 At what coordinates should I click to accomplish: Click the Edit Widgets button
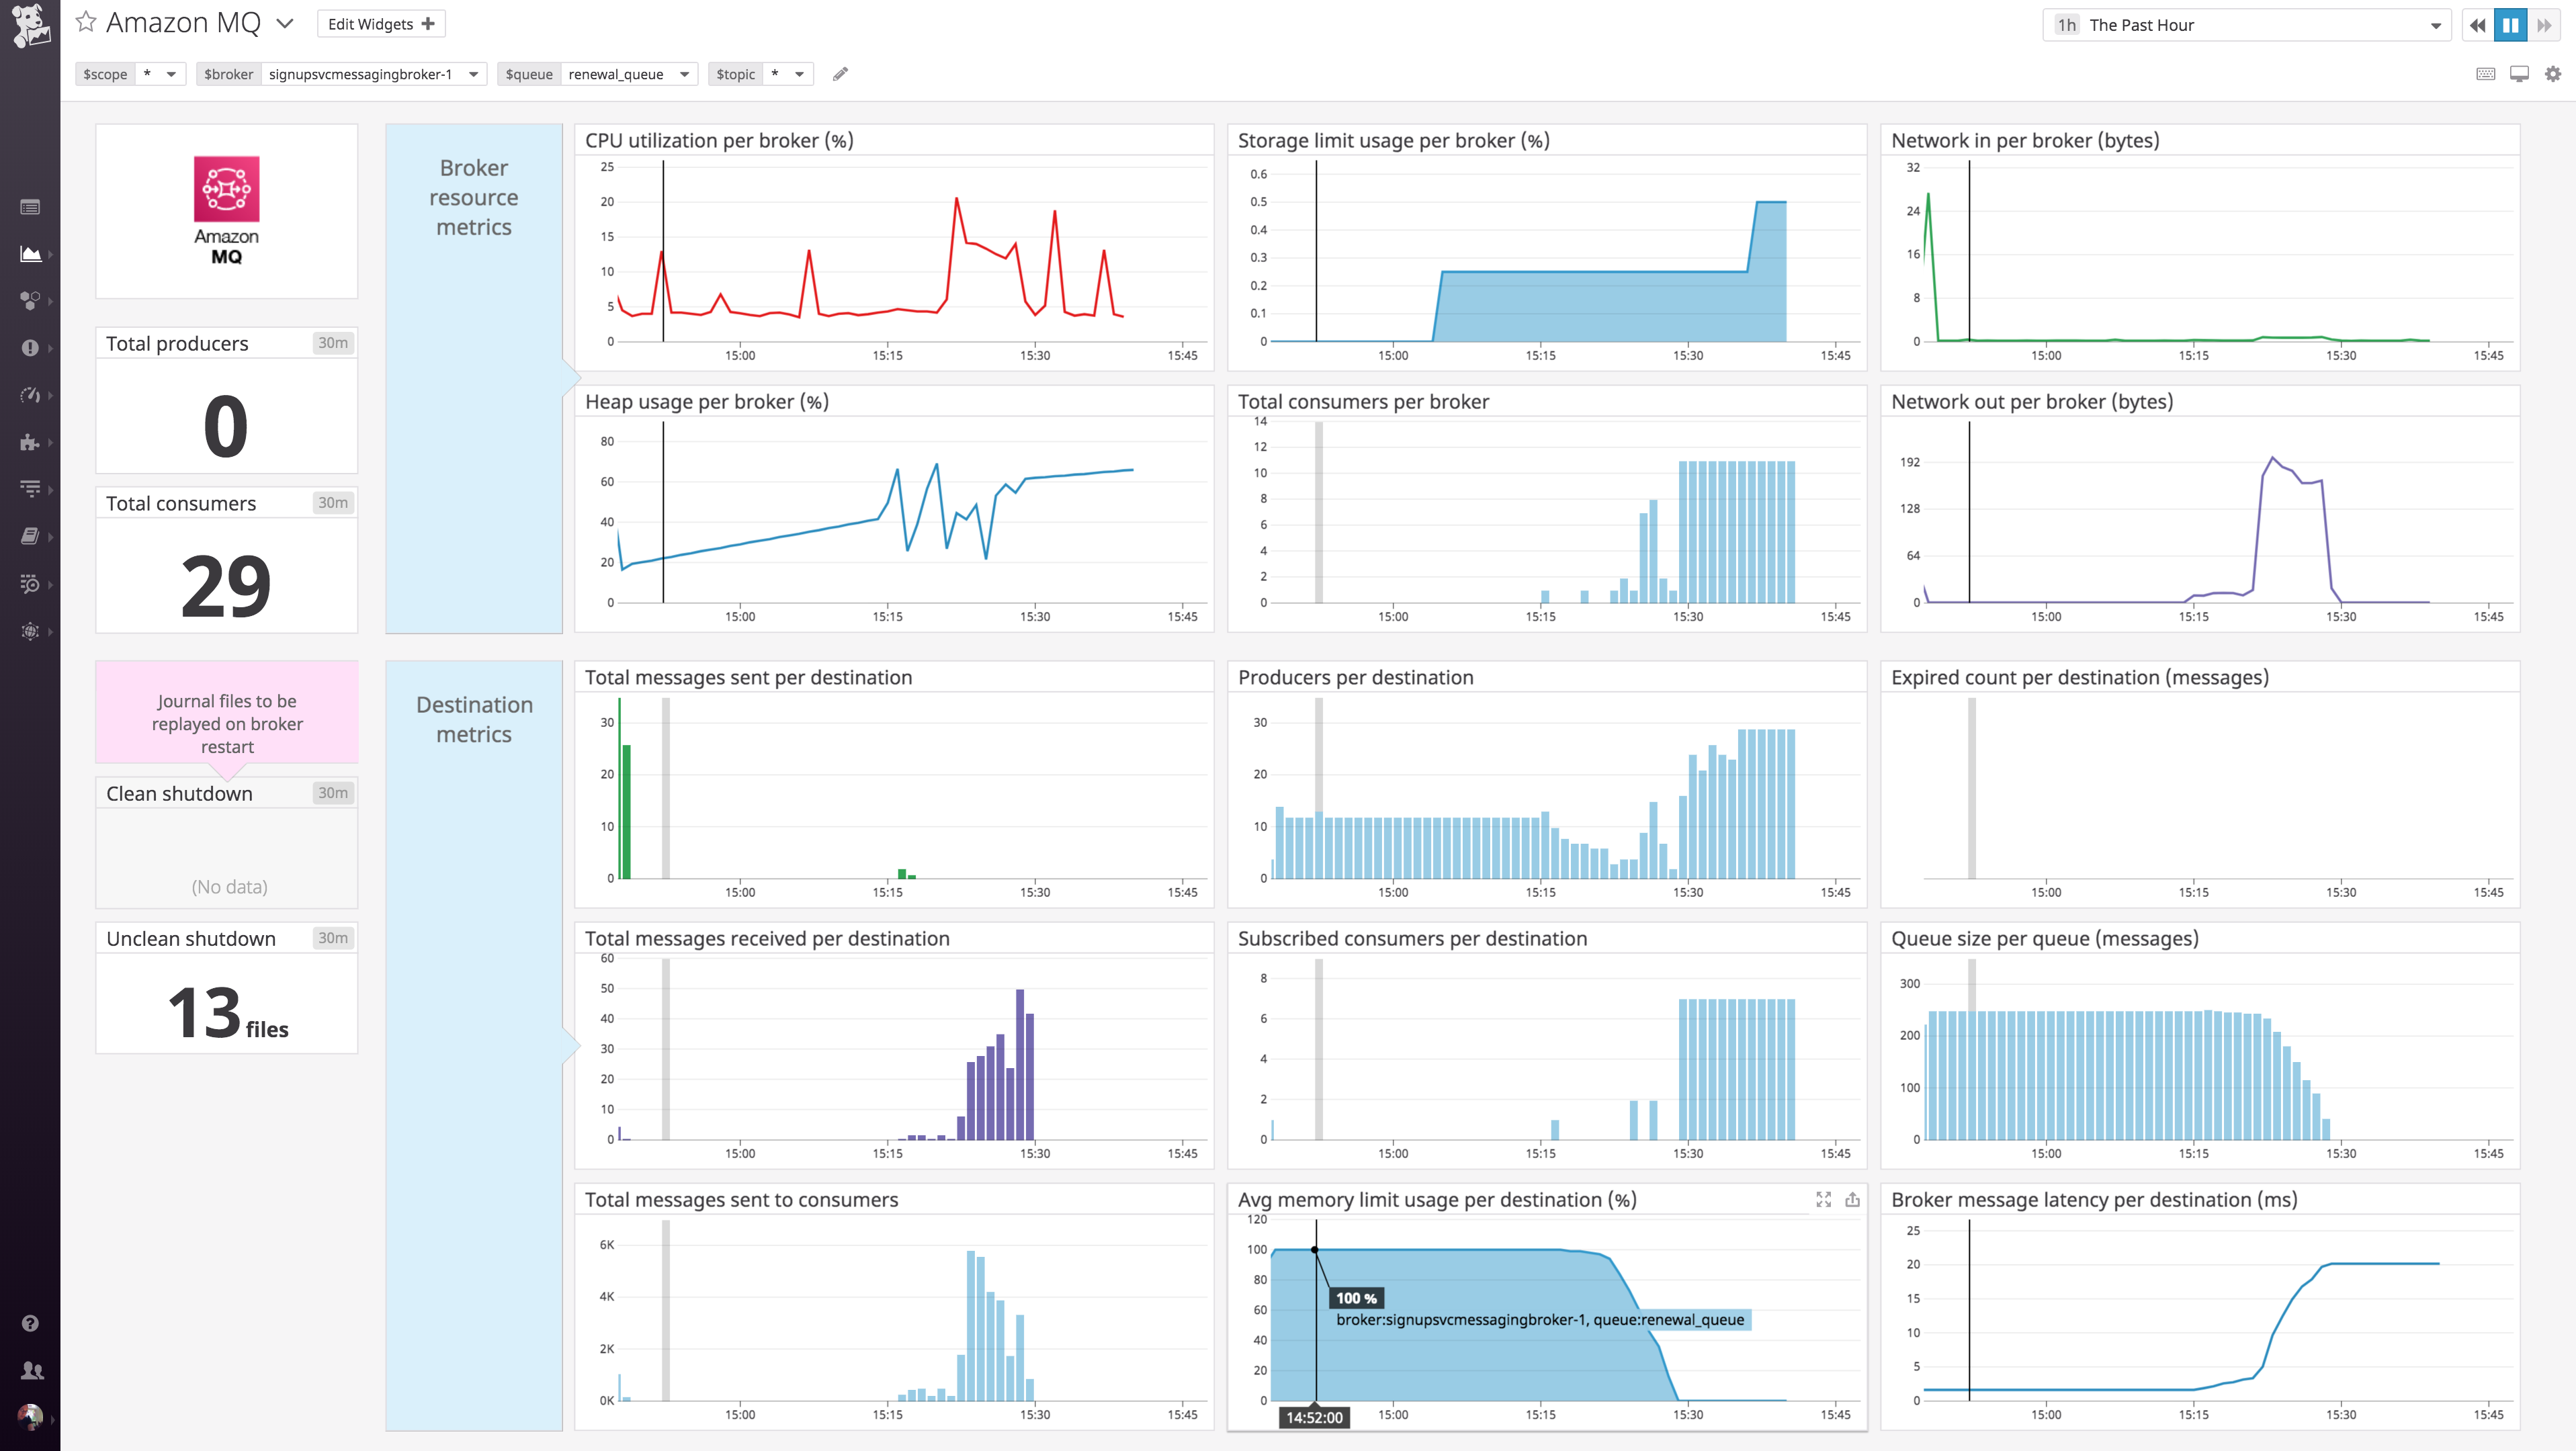click(x=380, y=23)
